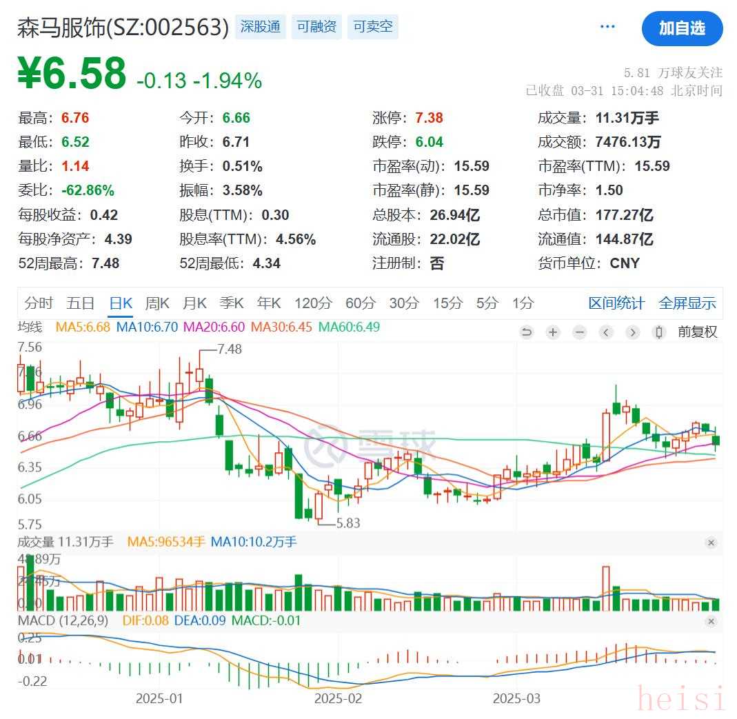Select the 日K tab

pos(121,303)
